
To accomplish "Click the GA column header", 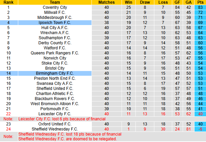I will 188,2.
